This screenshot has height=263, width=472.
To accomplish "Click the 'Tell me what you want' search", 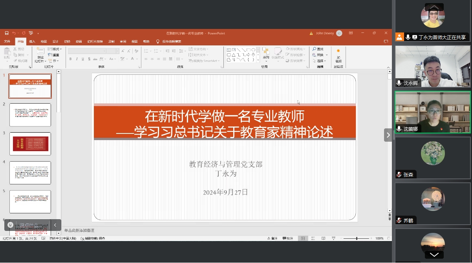I will click(169, 41).
